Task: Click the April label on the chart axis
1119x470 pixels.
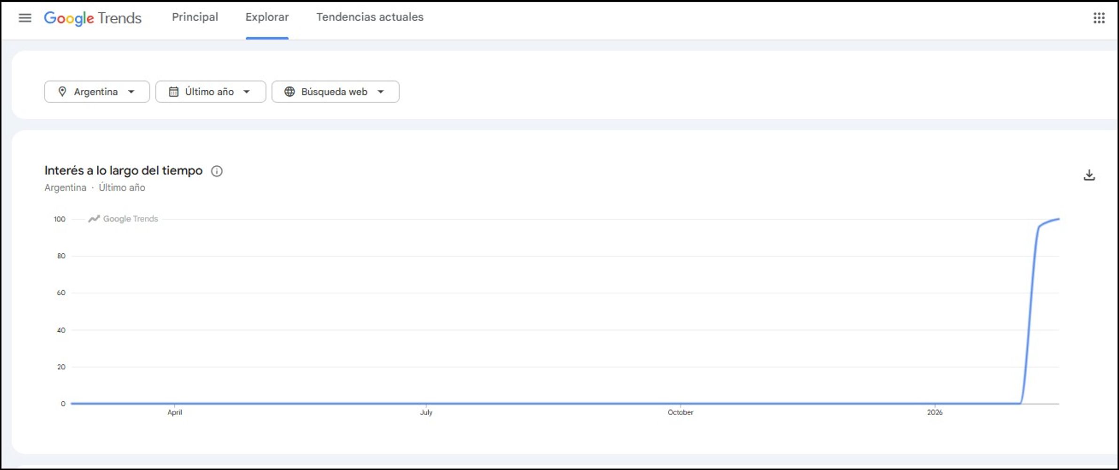Action: tap(175, 412)
